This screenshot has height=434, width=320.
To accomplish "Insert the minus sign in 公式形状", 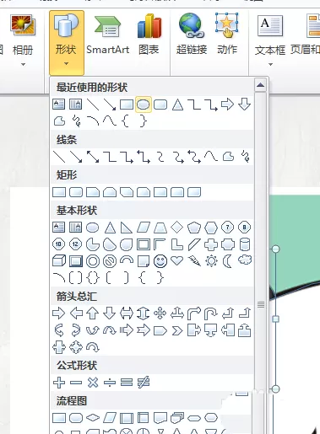I will click(x=76, y=383).
